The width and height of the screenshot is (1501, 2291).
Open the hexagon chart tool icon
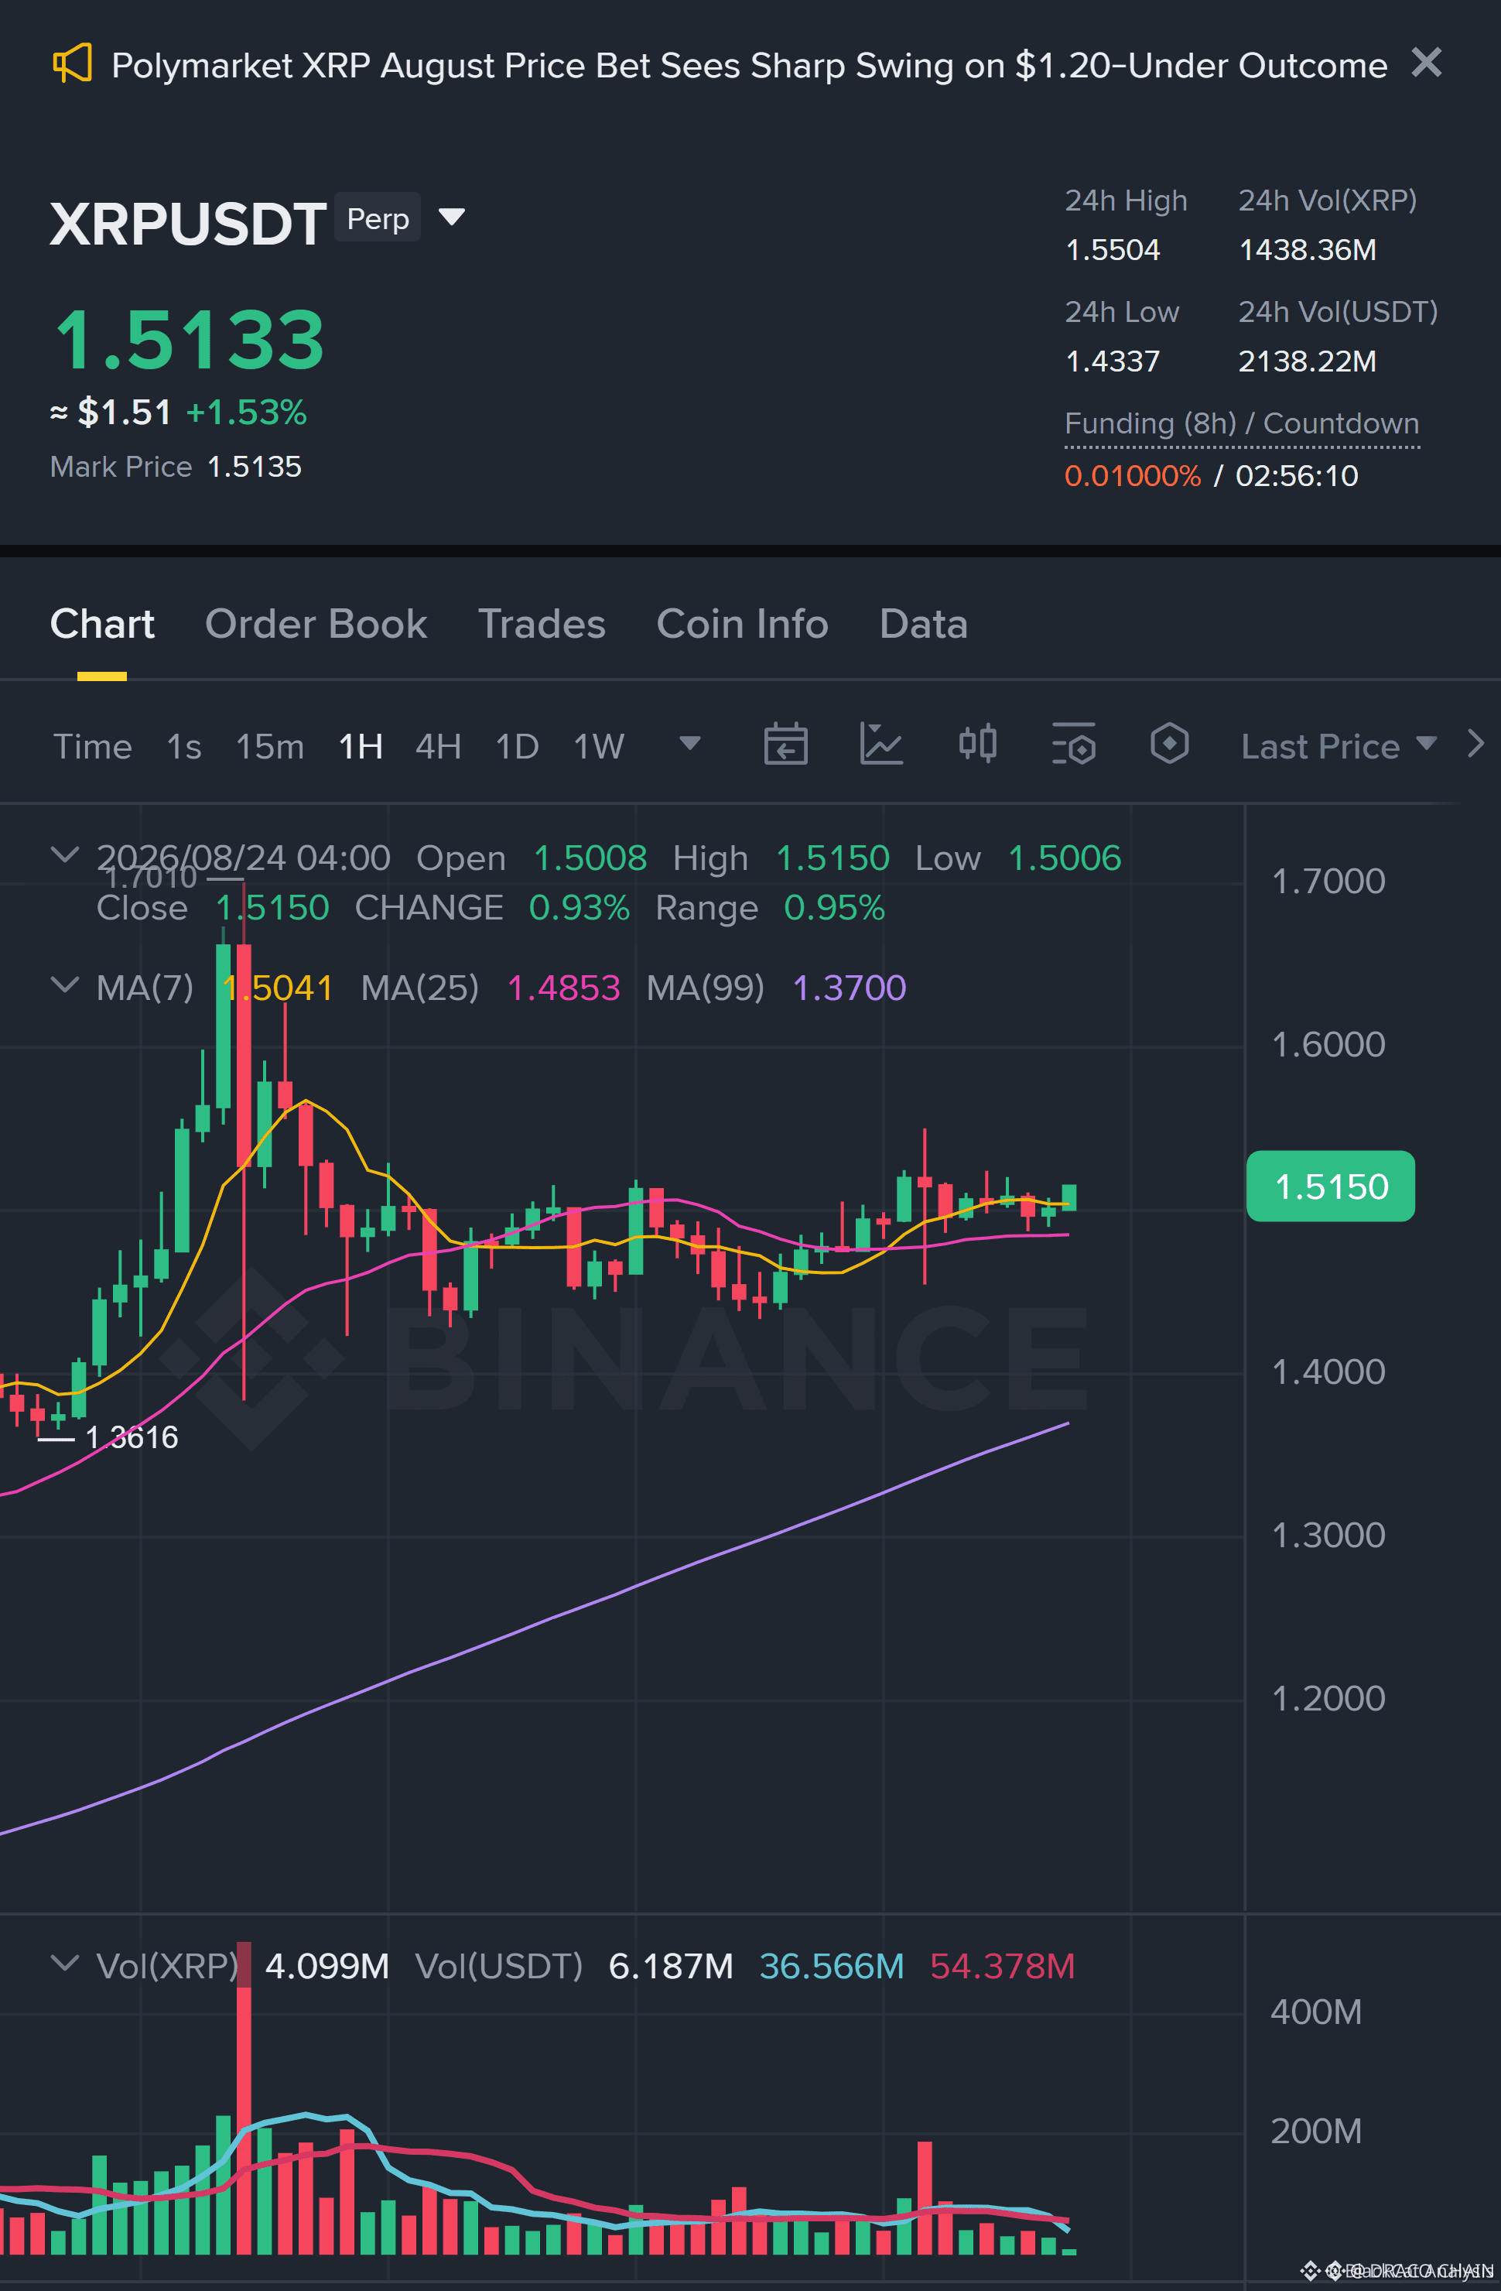pyautogui.click(x=1169, y=744)
